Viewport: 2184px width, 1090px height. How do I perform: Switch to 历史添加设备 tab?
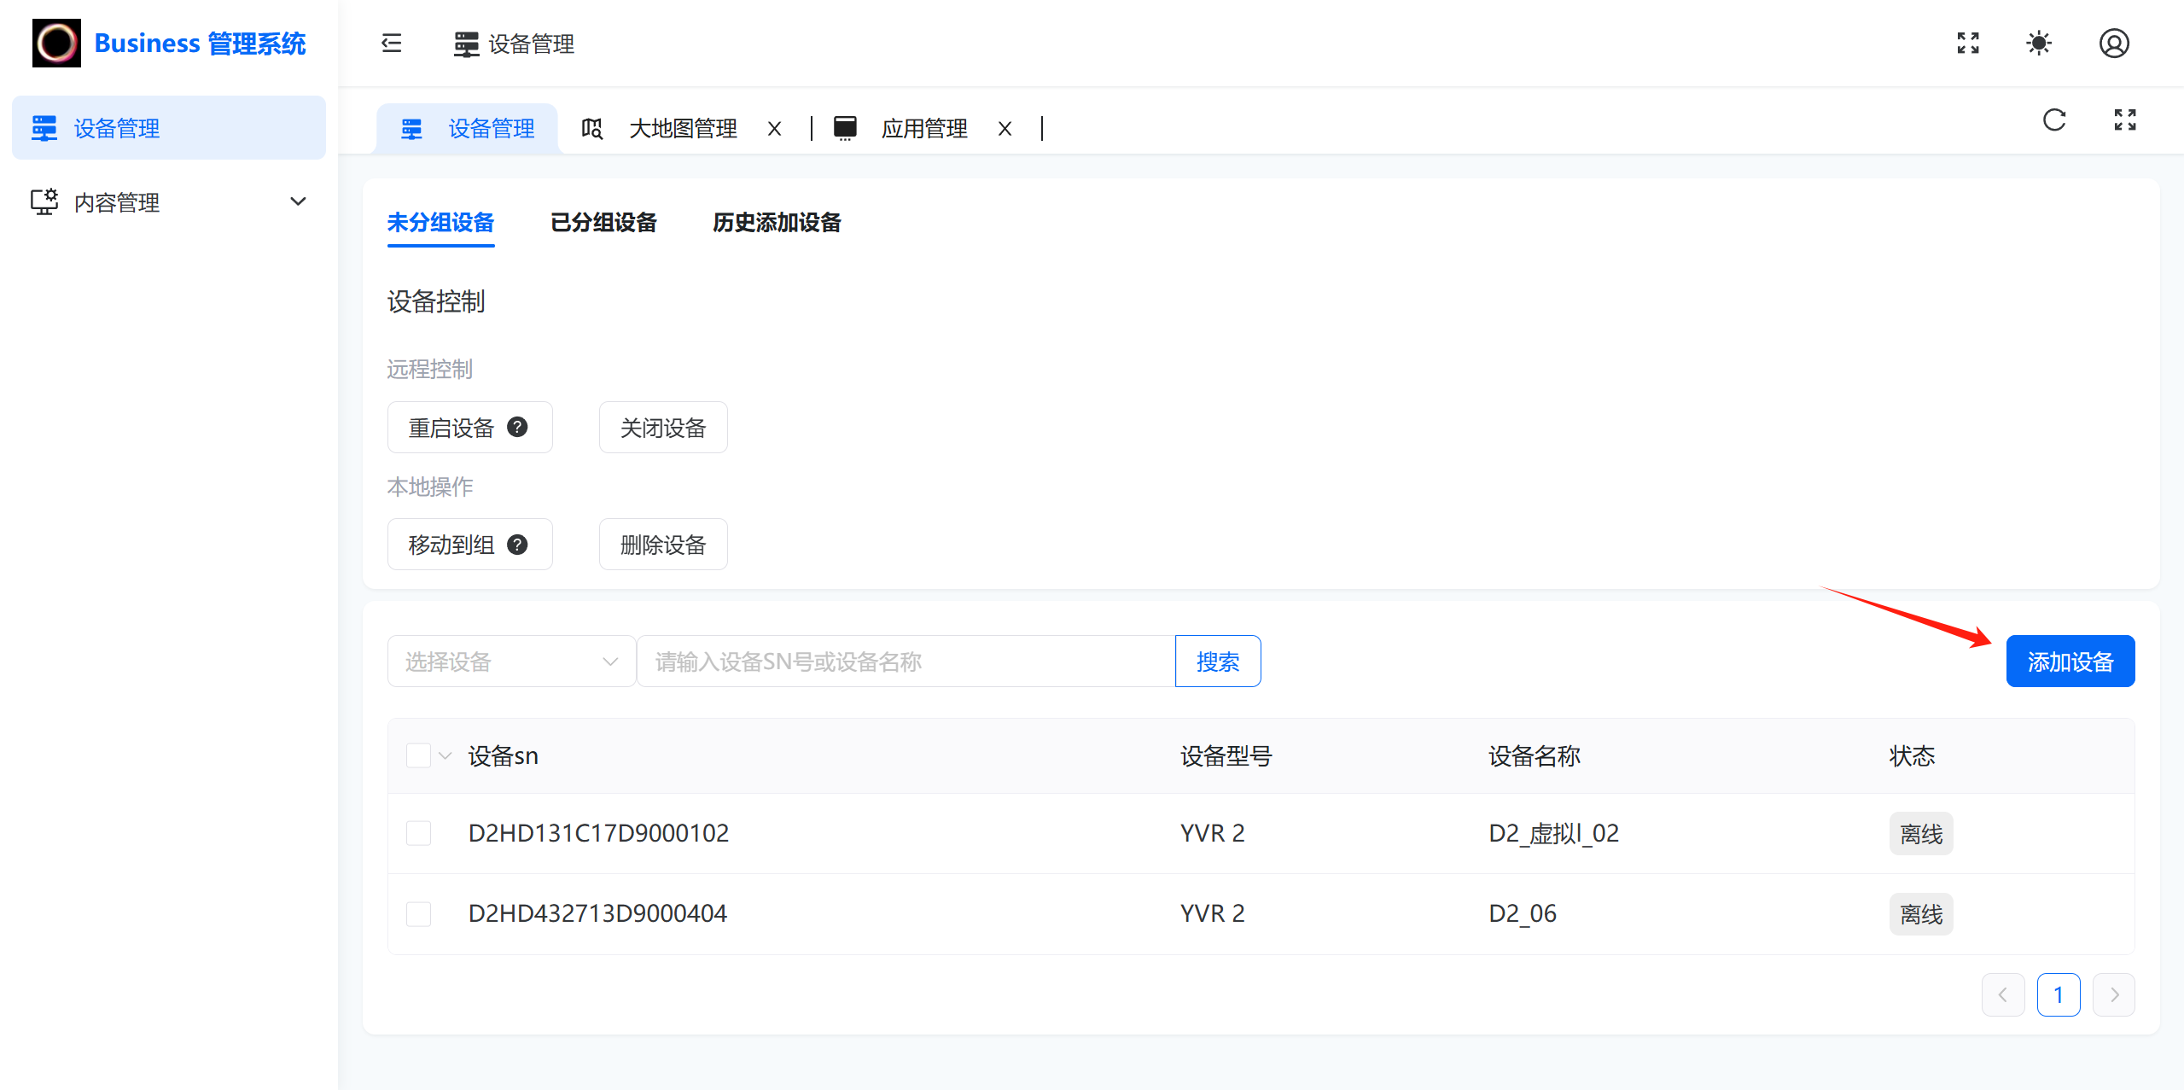[776, 223]
